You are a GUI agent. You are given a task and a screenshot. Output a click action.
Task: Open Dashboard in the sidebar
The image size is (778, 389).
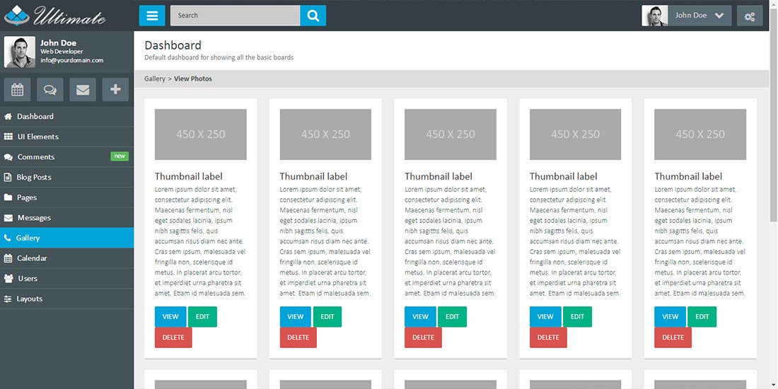67,117
